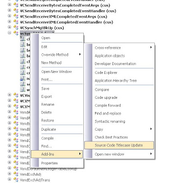The image size is (196, 183).
Task: Choose Compile forward in the Add-Ins submenu
Action: pyautogui.click(x=119, y=105)
